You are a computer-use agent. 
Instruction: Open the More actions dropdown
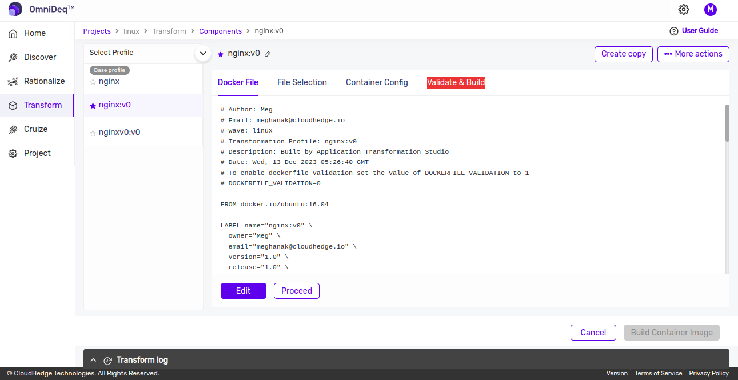[693, 54]
